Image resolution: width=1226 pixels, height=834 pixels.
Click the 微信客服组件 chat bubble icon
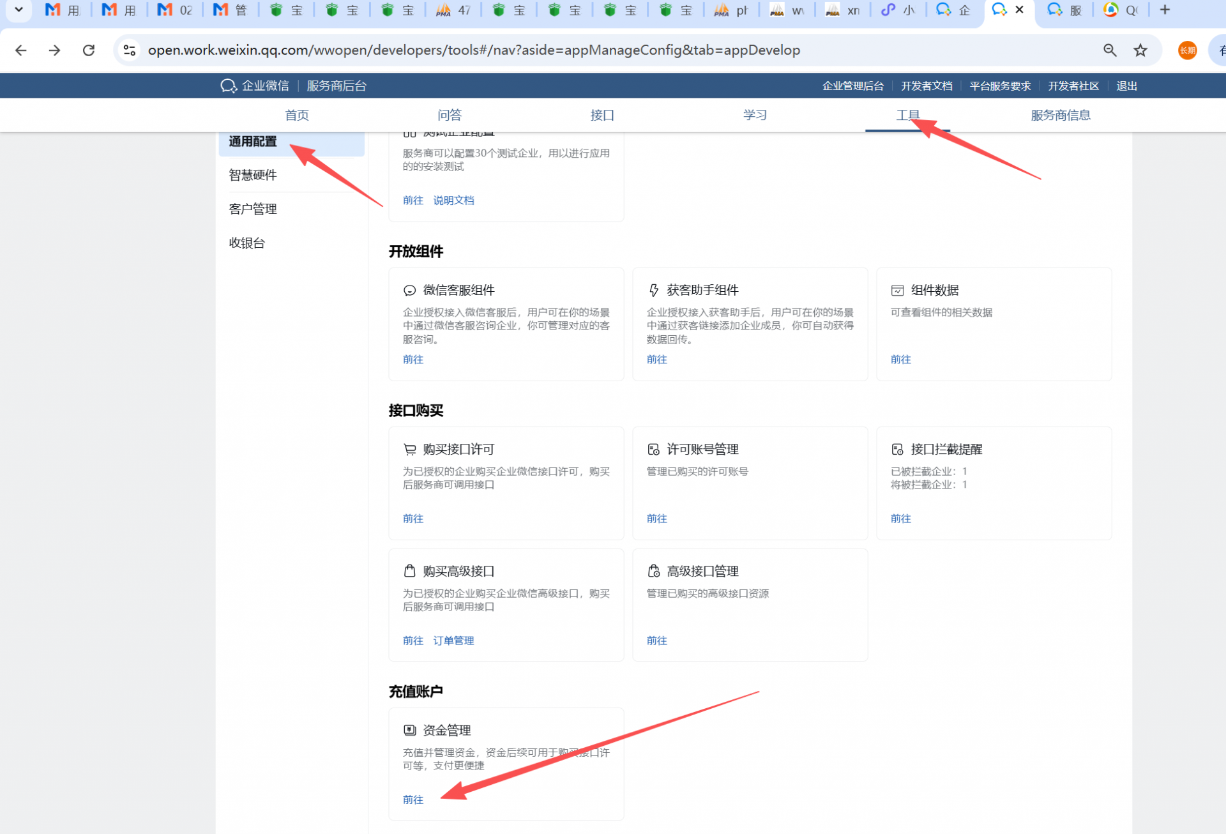click(x=409, y=291)
